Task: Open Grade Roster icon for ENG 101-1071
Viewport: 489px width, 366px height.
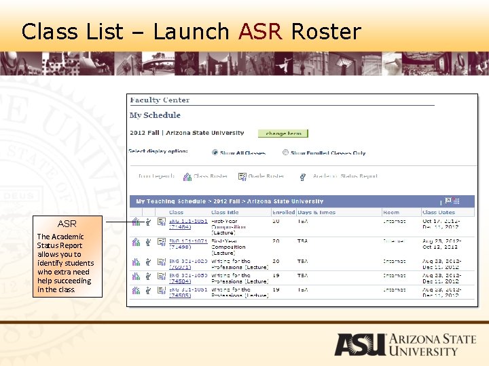Action: pos(161,242)
